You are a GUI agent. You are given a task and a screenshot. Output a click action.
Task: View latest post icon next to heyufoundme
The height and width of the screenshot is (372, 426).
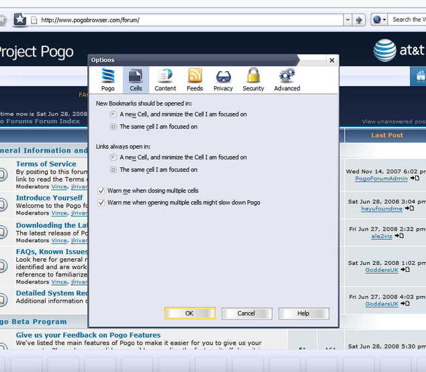click(409, 208)
